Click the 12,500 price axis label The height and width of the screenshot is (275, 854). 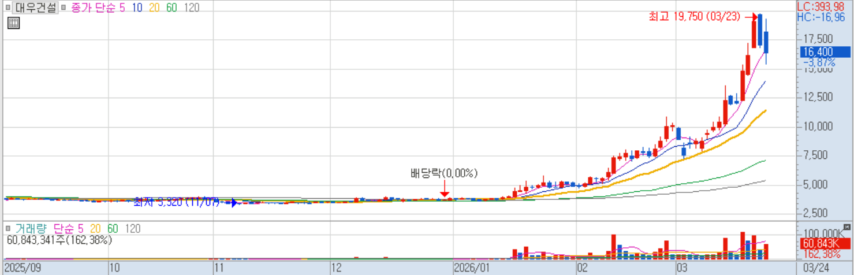point(819,97)
